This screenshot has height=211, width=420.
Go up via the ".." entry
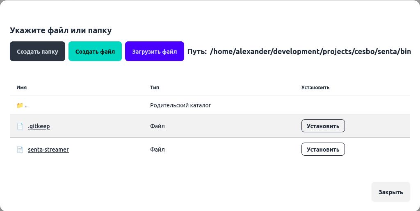click(x=26, y=105)
